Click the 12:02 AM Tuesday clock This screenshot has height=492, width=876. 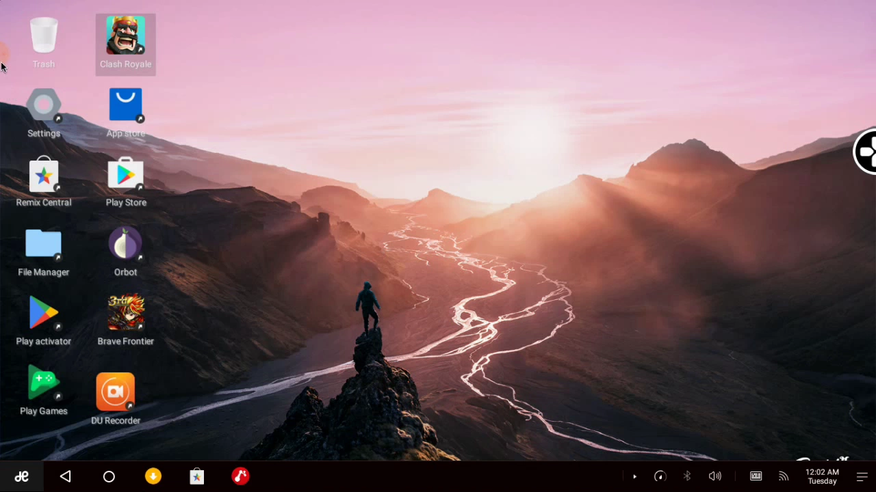click(x=822, y=476)
